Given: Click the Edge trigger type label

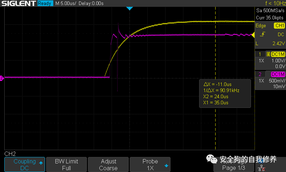Looking at the screenshot, I should (x=261, y=26).
